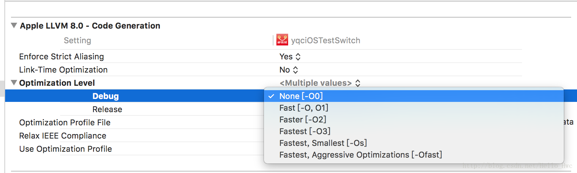Pick Fastest [-O3] in the popup menu
The width and height of the screenshot is (577, 173).
pos(305,131)
